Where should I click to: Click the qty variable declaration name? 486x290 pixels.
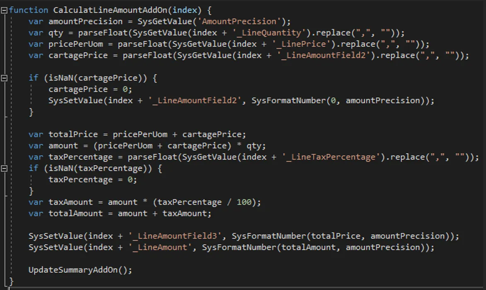(x=56, y=33)
